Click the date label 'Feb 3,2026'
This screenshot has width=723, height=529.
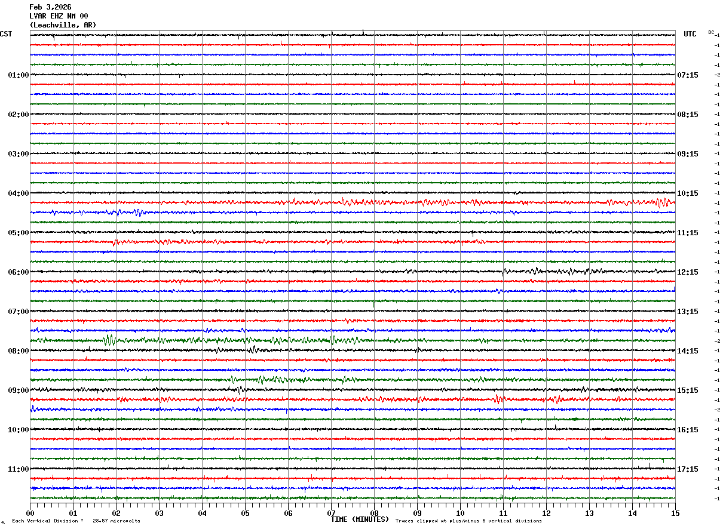click(x=50, y=7)
